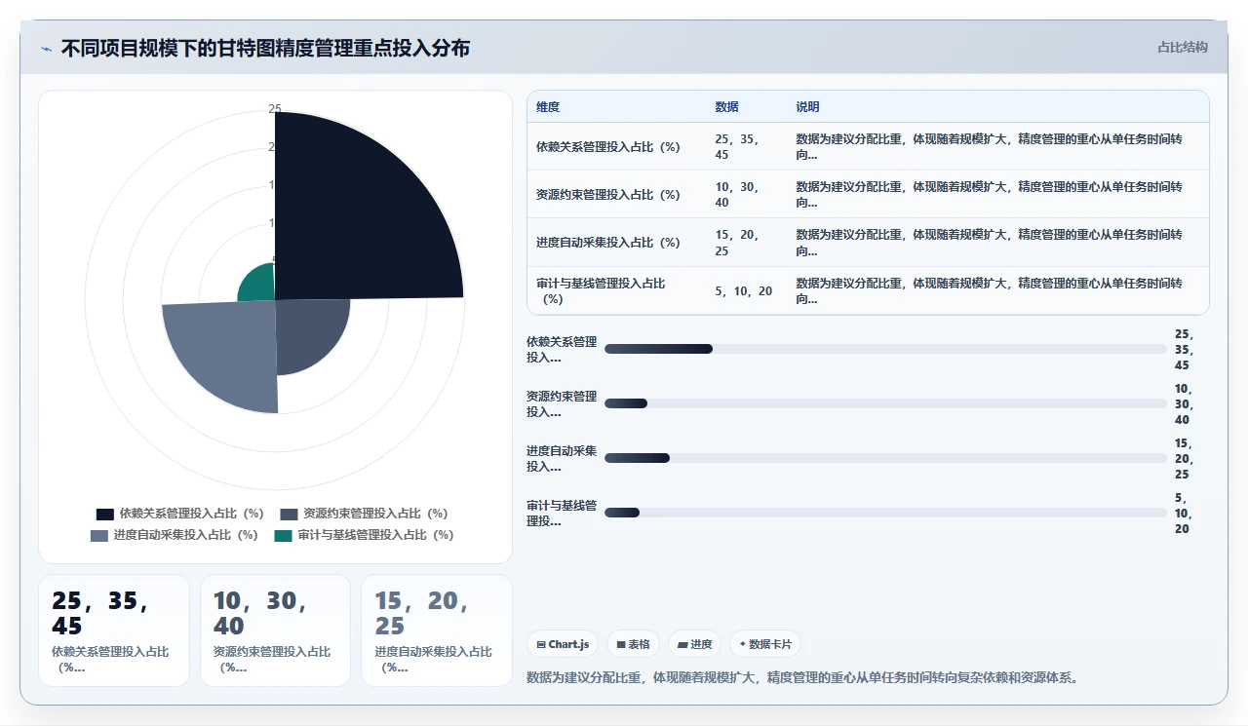The image size is (1248, 726).
Task: Click the slate-blue 进度自动采集 legend color box
Action: (x=98, y=535)
